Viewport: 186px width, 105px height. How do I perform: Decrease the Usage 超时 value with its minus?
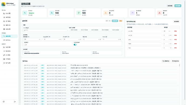click(59, 39)
